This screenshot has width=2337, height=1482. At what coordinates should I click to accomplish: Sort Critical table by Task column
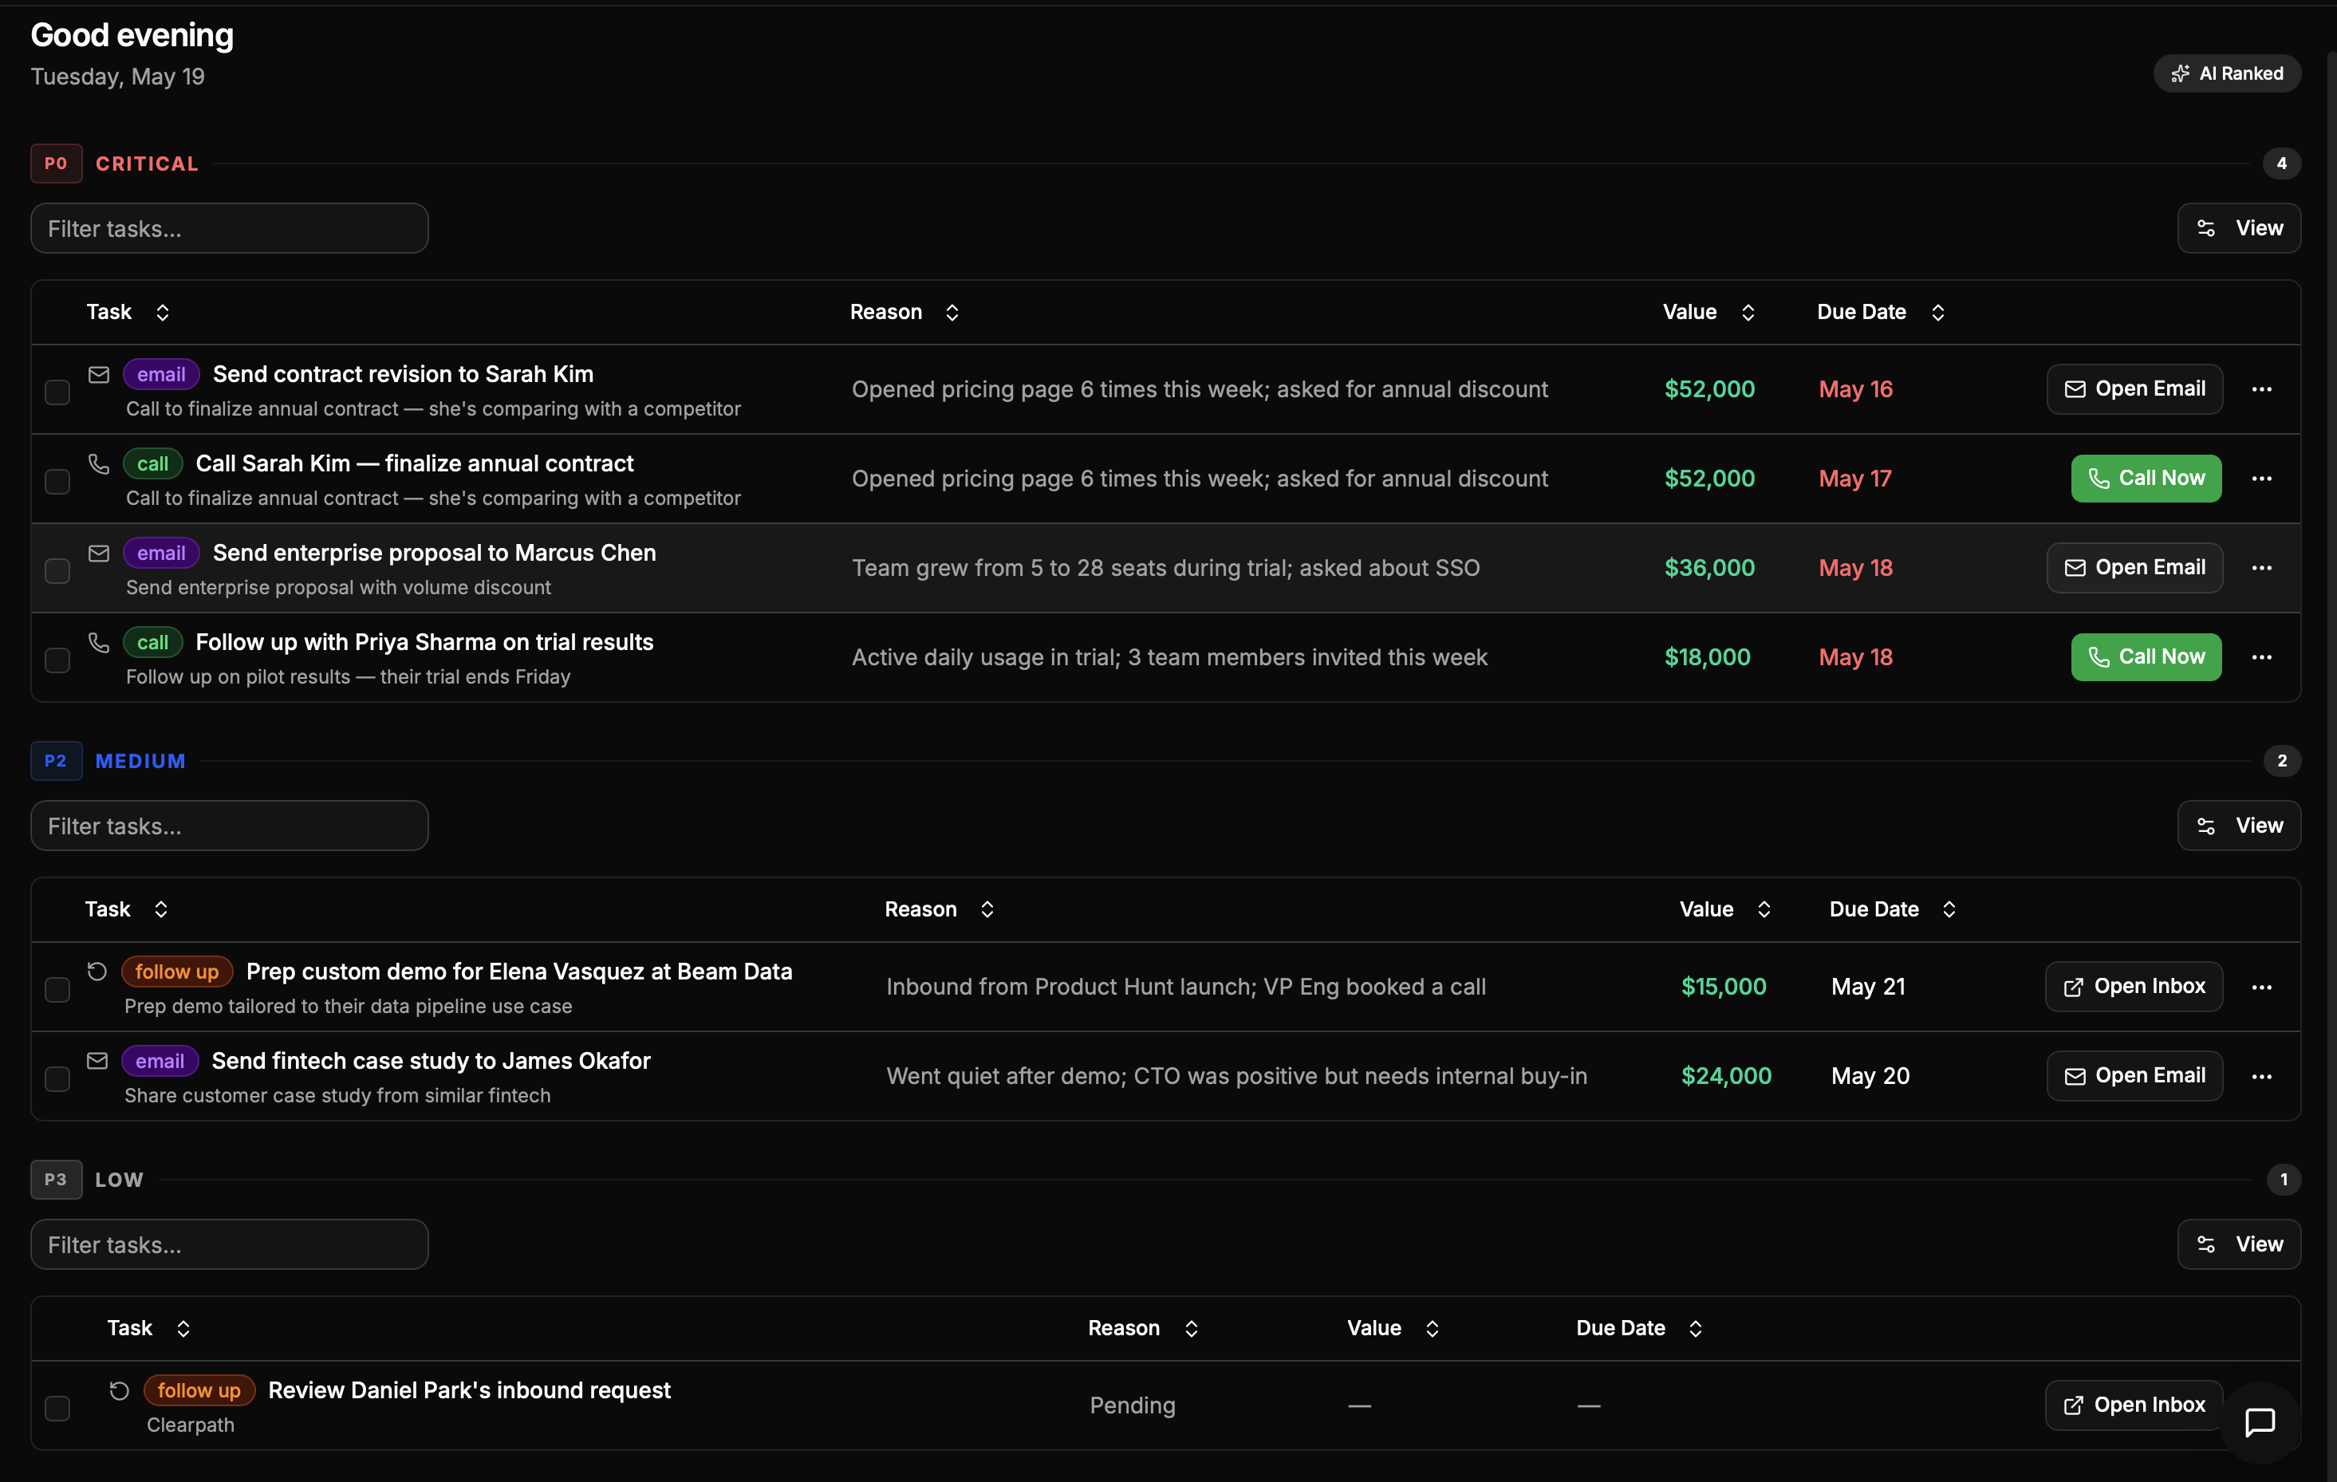pyautogui.click(x=128, y=313)
